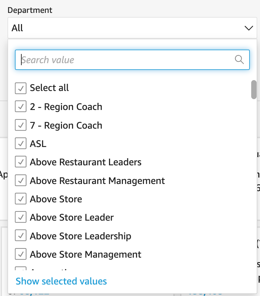Toggle the 2 - Region Coach checkbox
Viewport: 260px width, 296px height.
[21, 107]
